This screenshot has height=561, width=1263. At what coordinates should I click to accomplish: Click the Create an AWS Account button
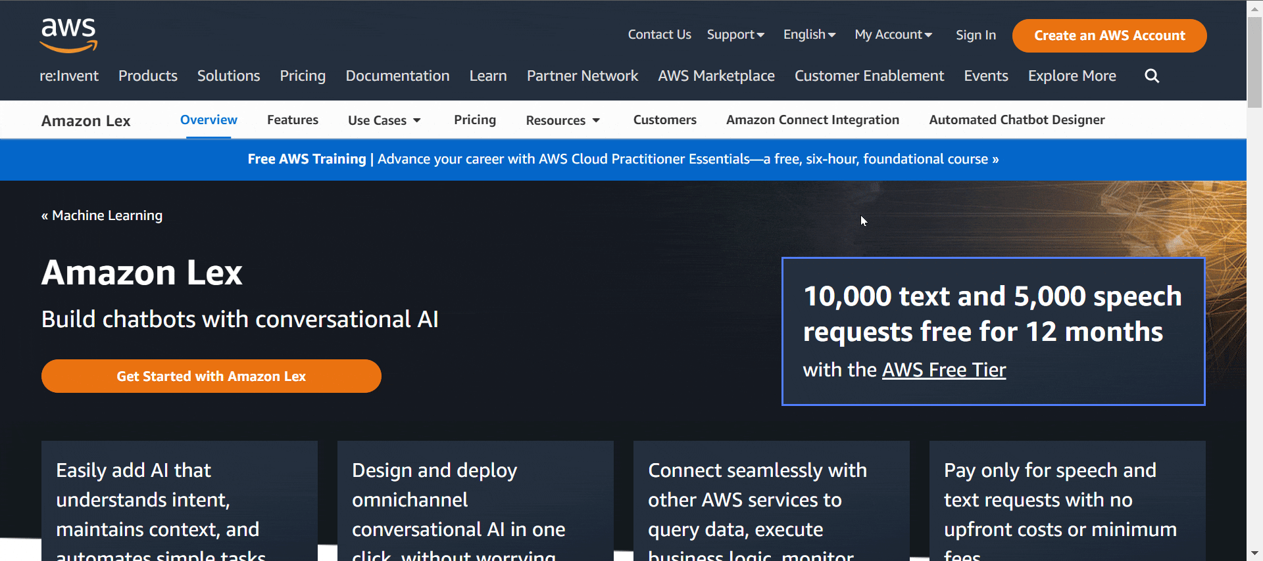1109,35
